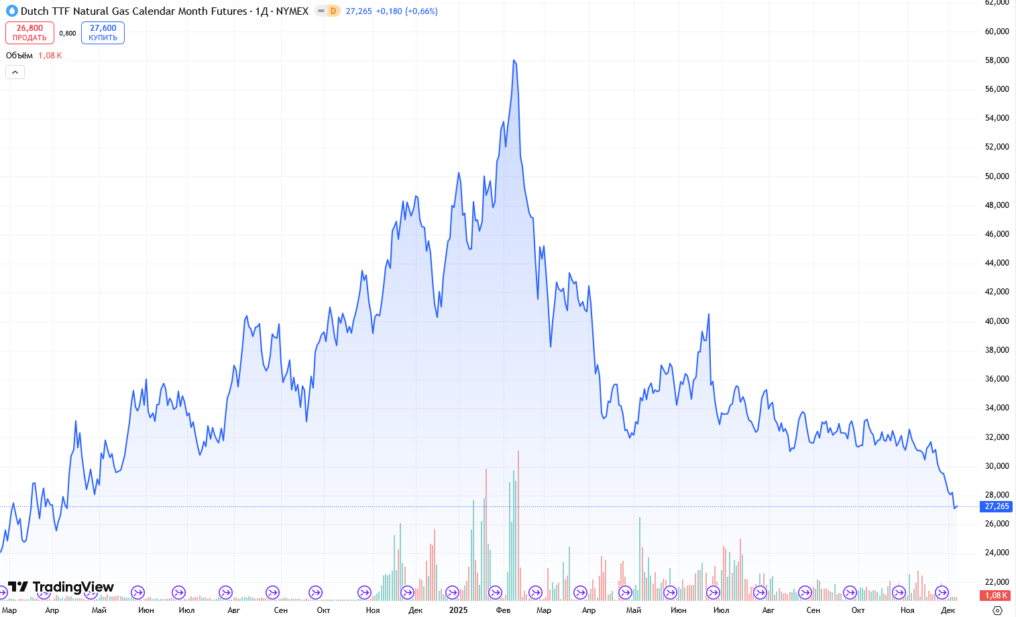Click the red 1,08 K volume axis label
Screen dimensions: 1016x617
[997, 596]
